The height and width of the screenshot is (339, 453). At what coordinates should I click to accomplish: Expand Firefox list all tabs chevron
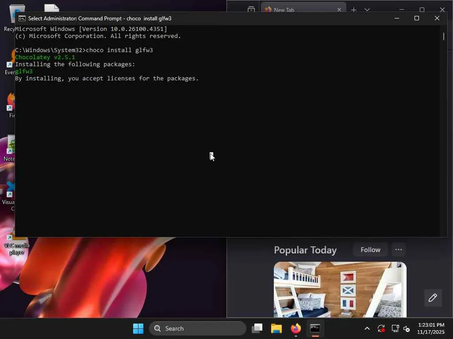click(x=367, y=10)
